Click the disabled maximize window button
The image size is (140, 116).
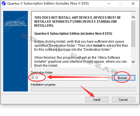(x=121, y=3)
